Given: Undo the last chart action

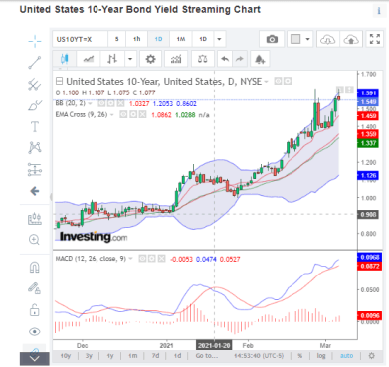Looking at the screenshot, I should click(x=225, y=59).
